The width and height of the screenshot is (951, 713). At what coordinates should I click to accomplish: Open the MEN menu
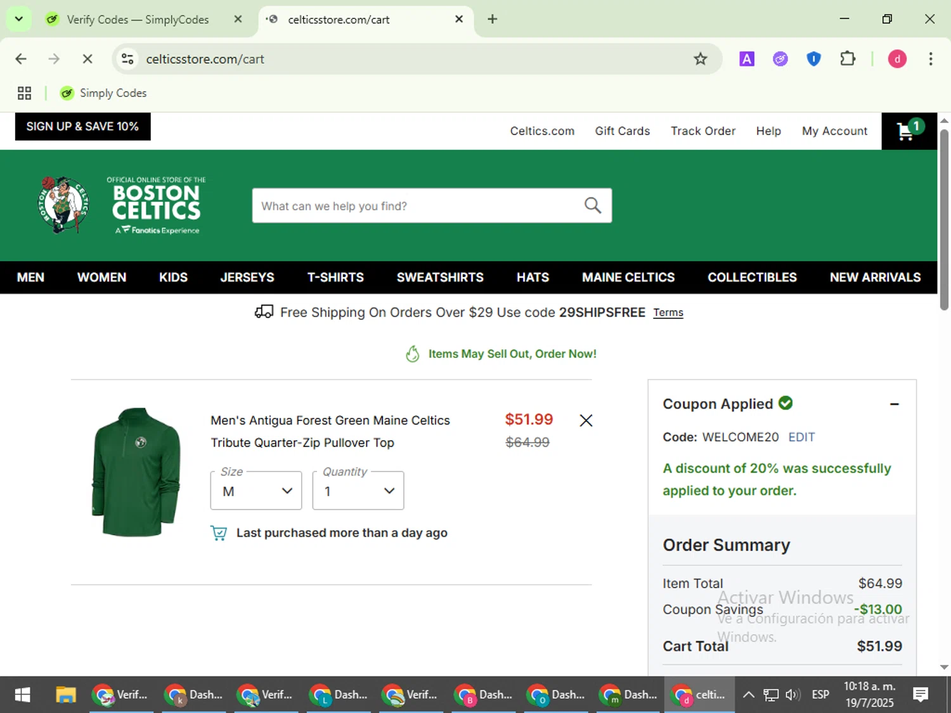pyautogui.click(x=30, y=277)
